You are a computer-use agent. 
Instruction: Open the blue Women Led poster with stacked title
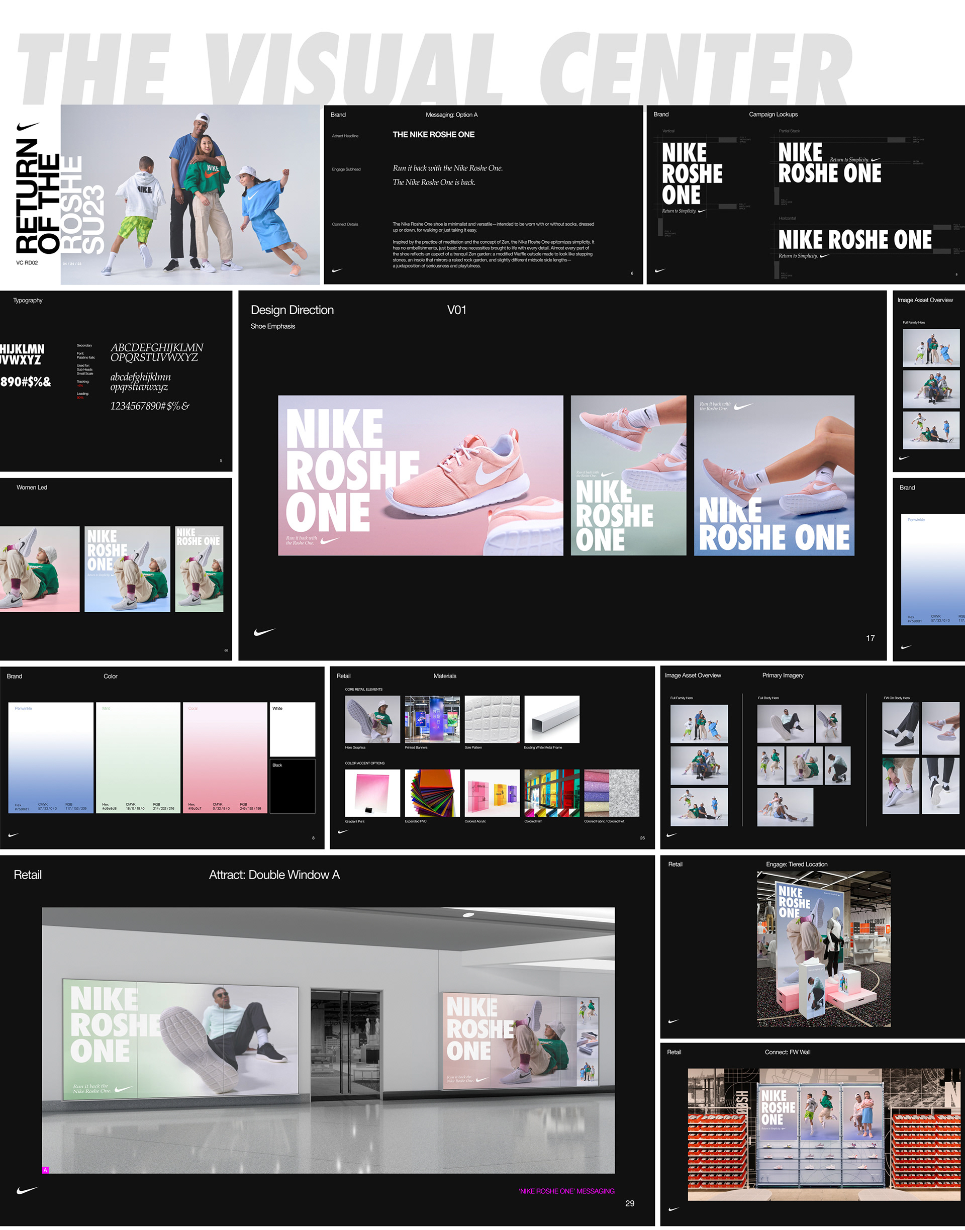(127, 569)
